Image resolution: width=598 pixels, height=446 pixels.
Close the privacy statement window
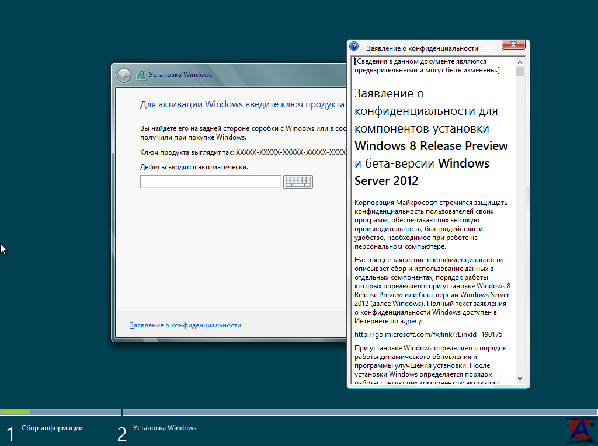(513, 46)
